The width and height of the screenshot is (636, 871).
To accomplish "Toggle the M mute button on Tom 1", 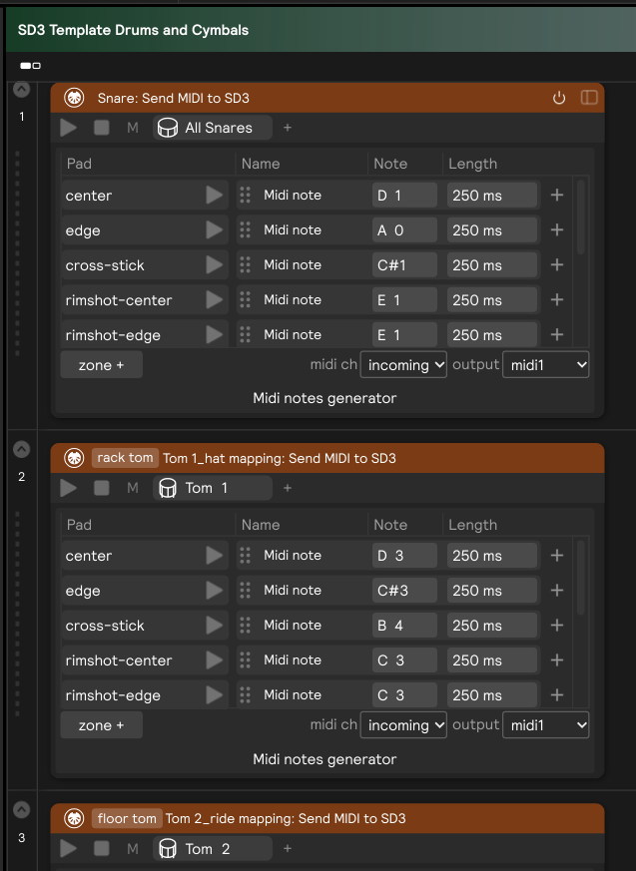I will tap(132, 488).
